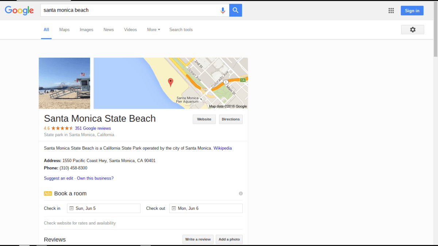
Task: Click the ad info icon
Action: click(x=241, y=193)
